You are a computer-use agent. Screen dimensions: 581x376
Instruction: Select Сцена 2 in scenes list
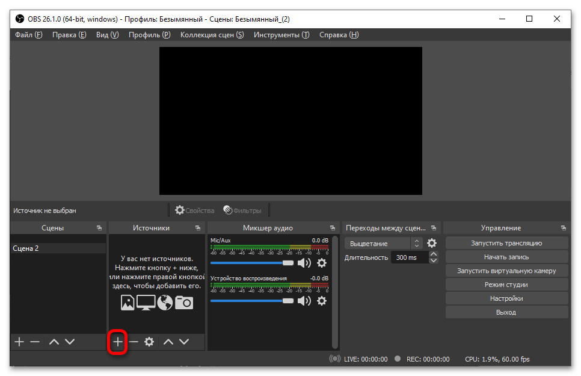point(58,248)
